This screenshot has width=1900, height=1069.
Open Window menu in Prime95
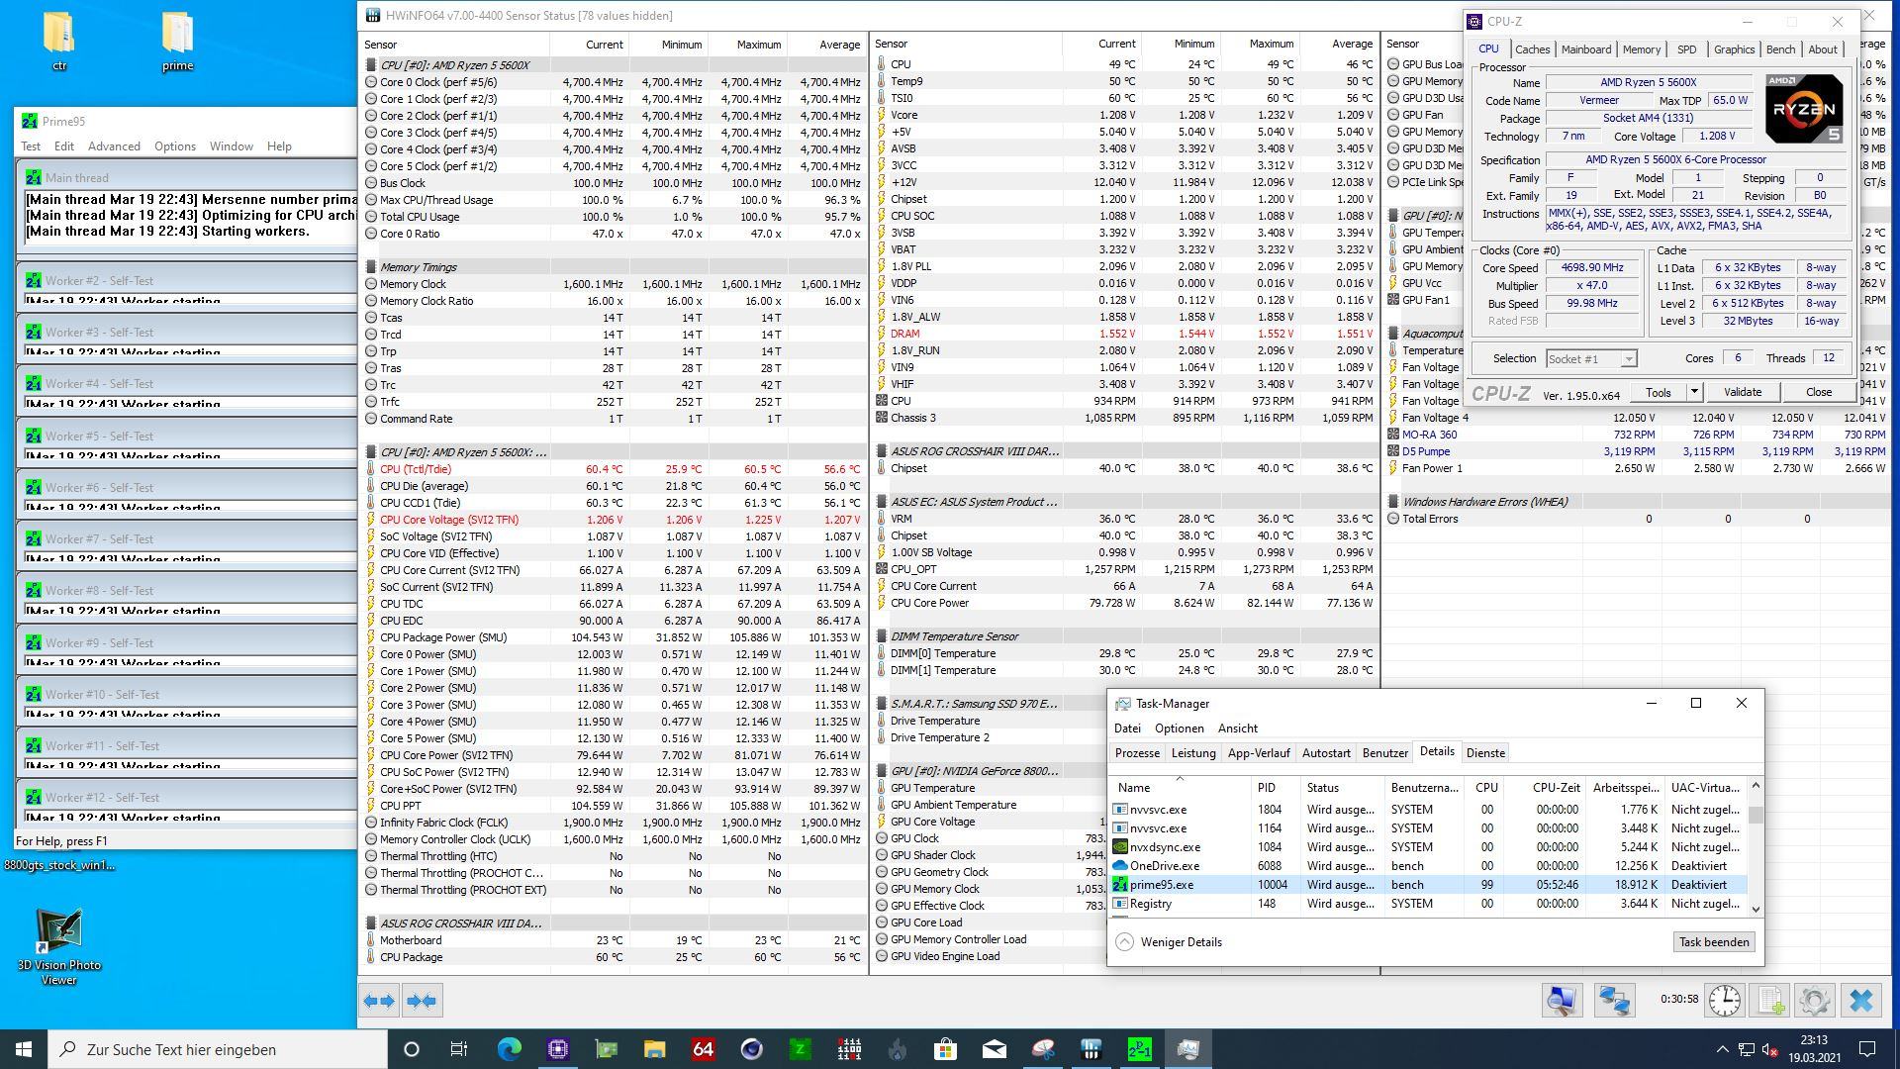231,146
